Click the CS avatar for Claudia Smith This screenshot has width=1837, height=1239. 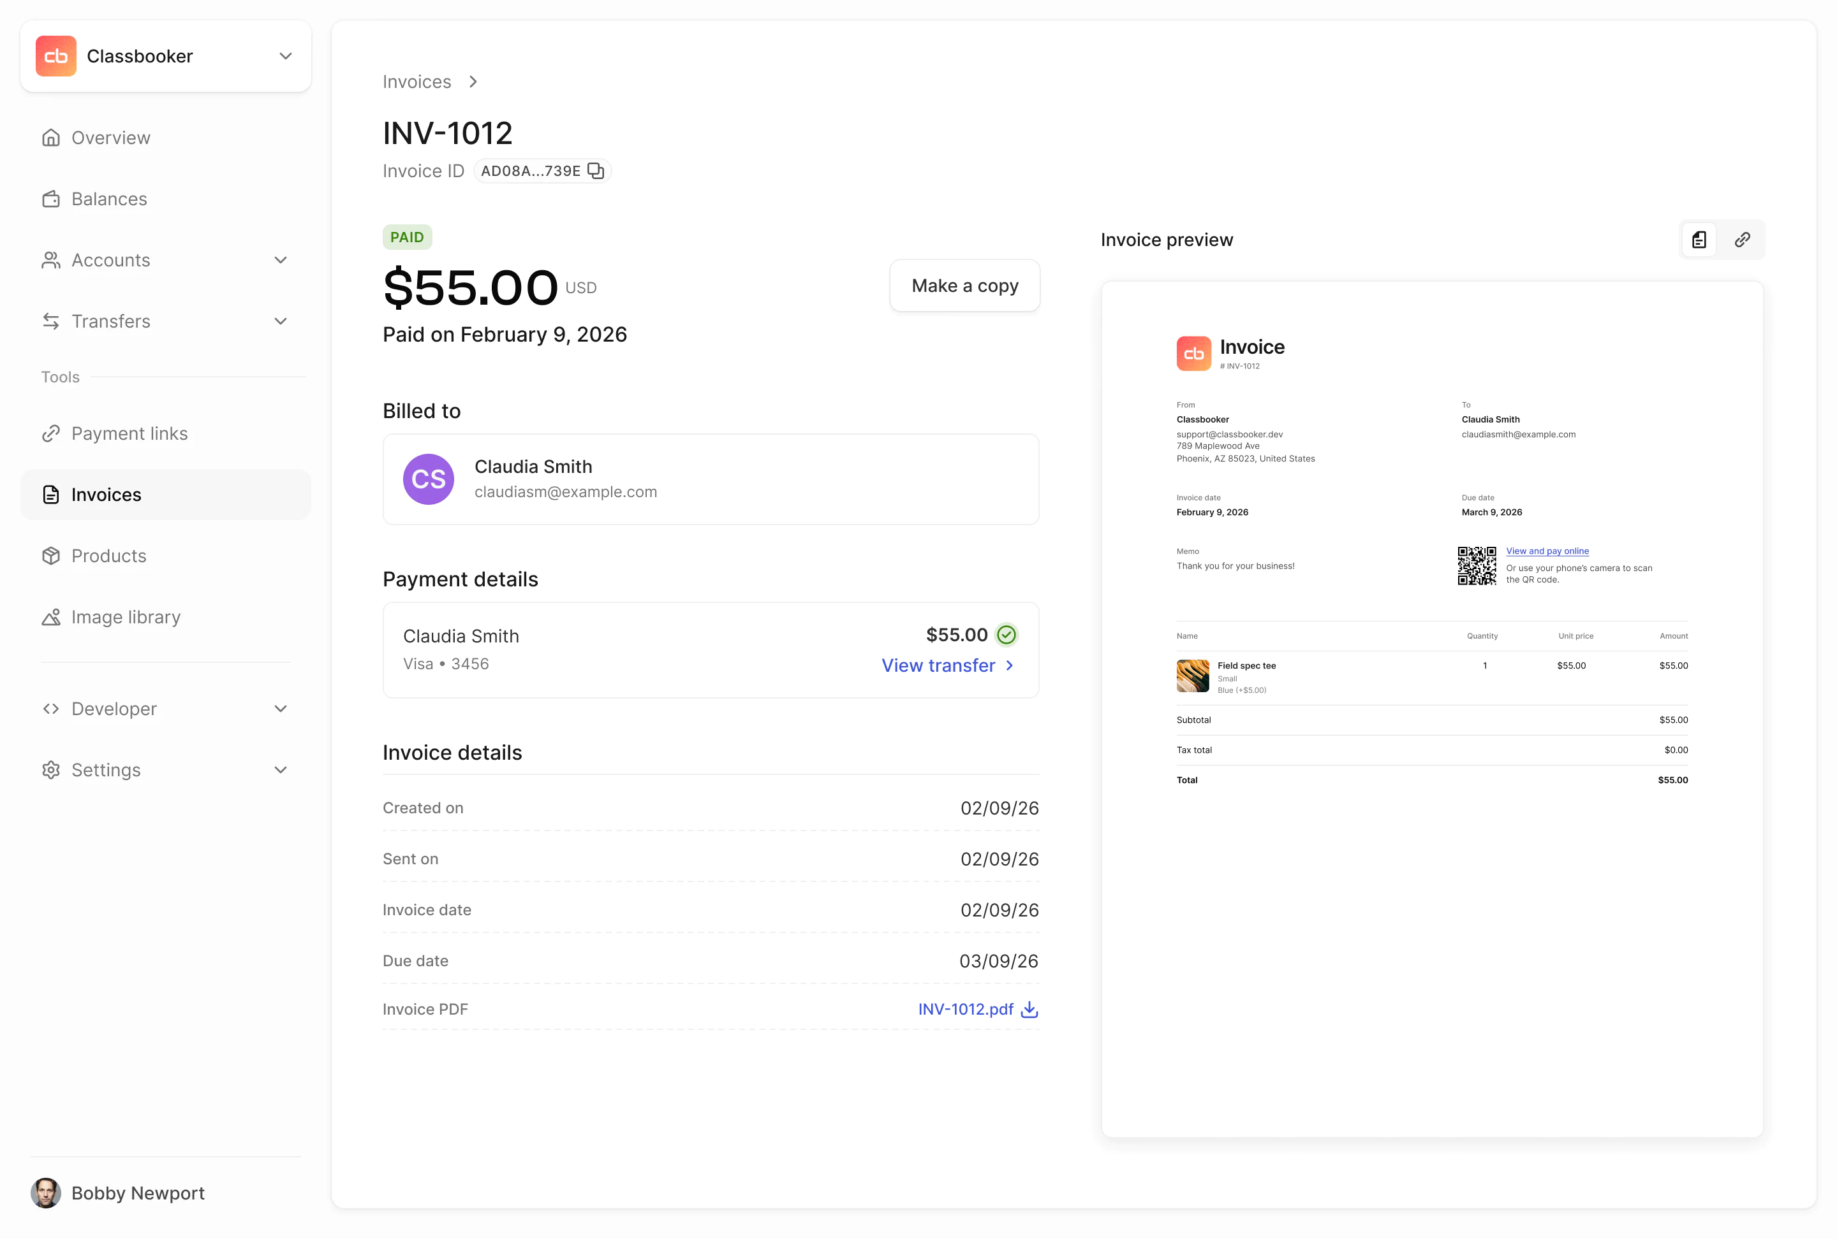tap(429, 479)
